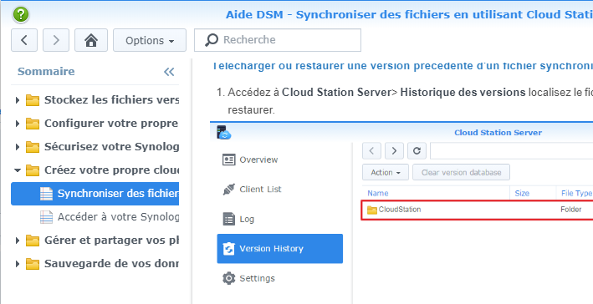Select Créez votre propre cloud tree item
This screenshot has width=593, height=304.
[x=95, y=170]
